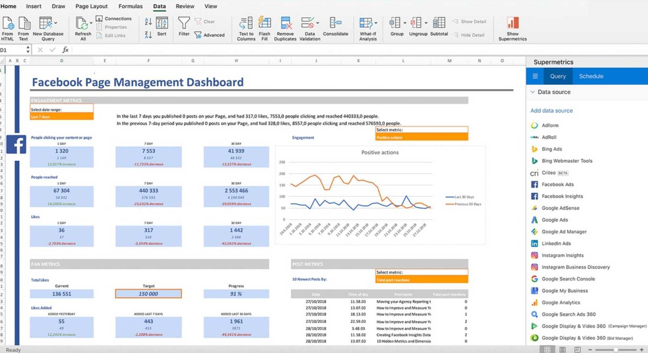Click the Group rows icon

(395, 23)
